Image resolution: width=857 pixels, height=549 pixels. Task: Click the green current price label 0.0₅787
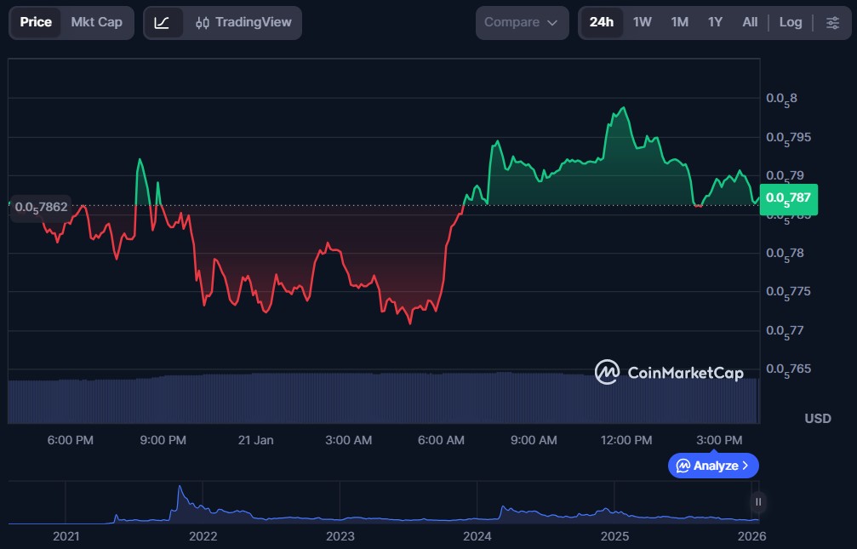788,199
